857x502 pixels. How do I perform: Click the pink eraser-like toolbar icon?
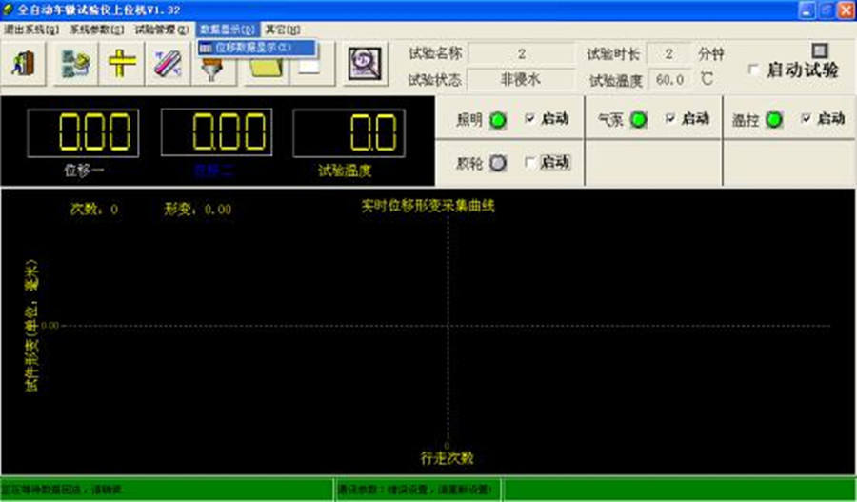tap(168, 64)
